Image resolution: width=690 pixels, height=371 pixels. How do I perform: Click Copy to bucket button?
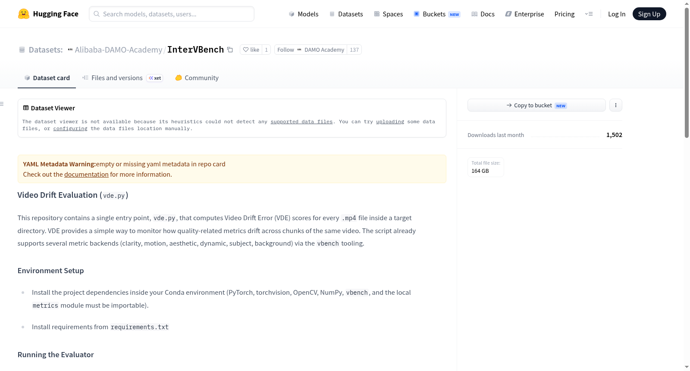click(x=536, y=105)
